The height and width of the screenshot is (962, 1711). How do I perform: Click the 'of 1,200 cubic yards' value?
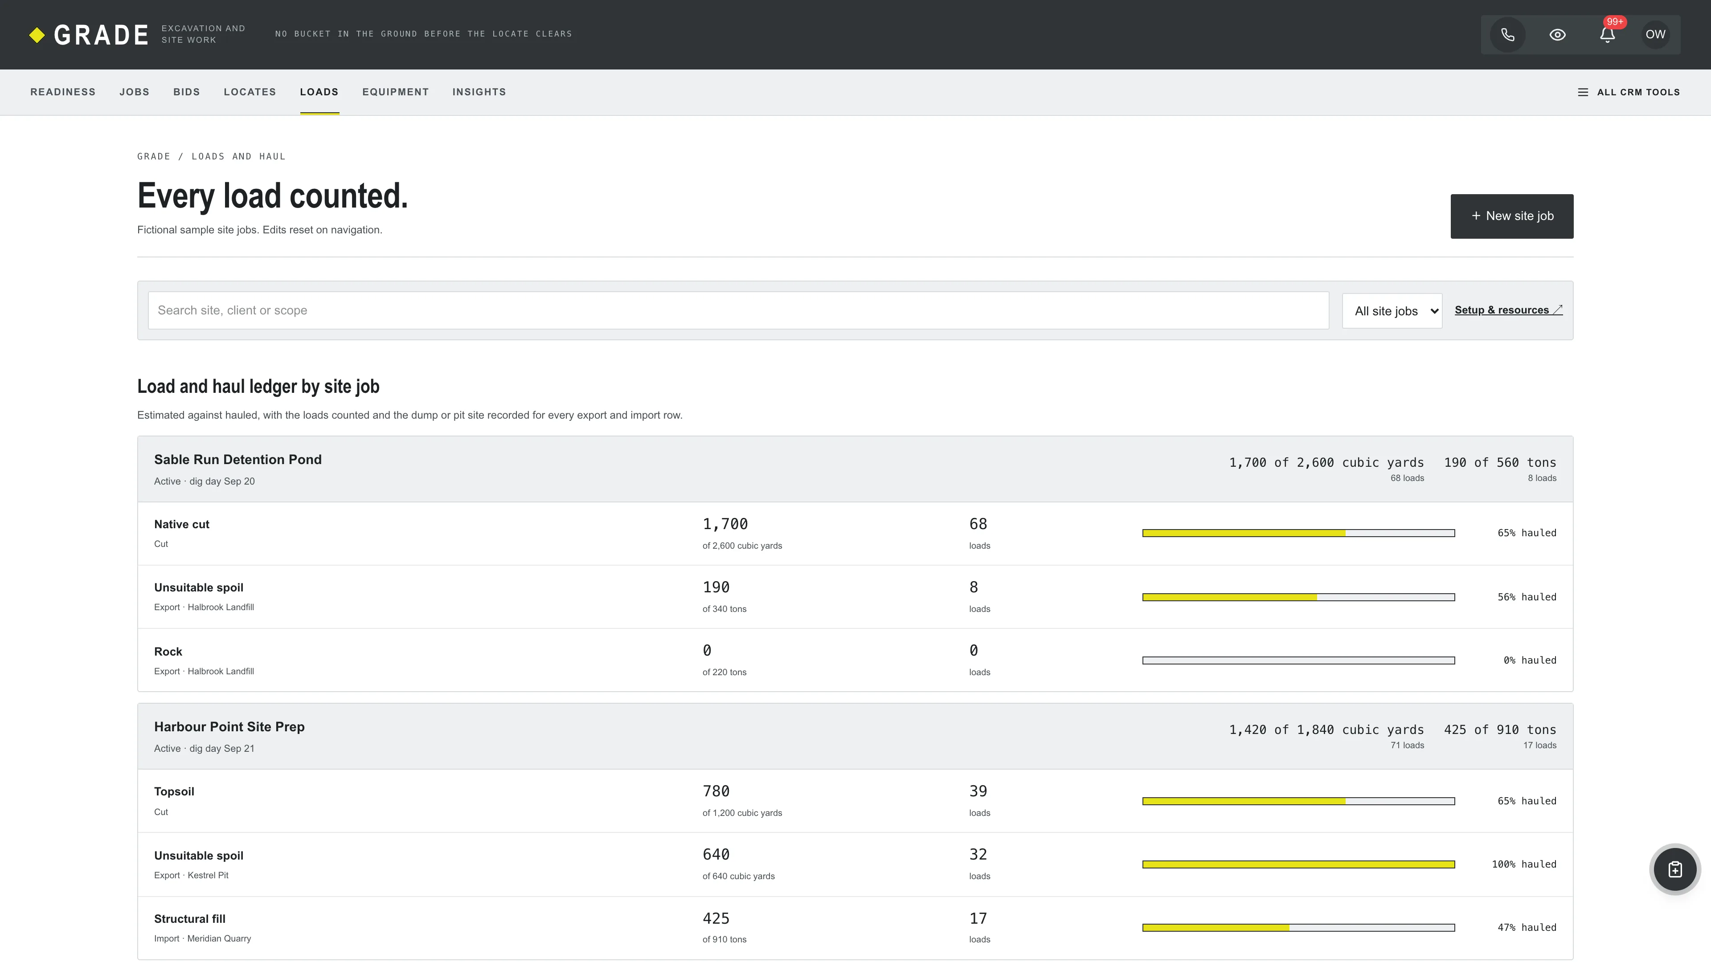[x=742, y=813]
